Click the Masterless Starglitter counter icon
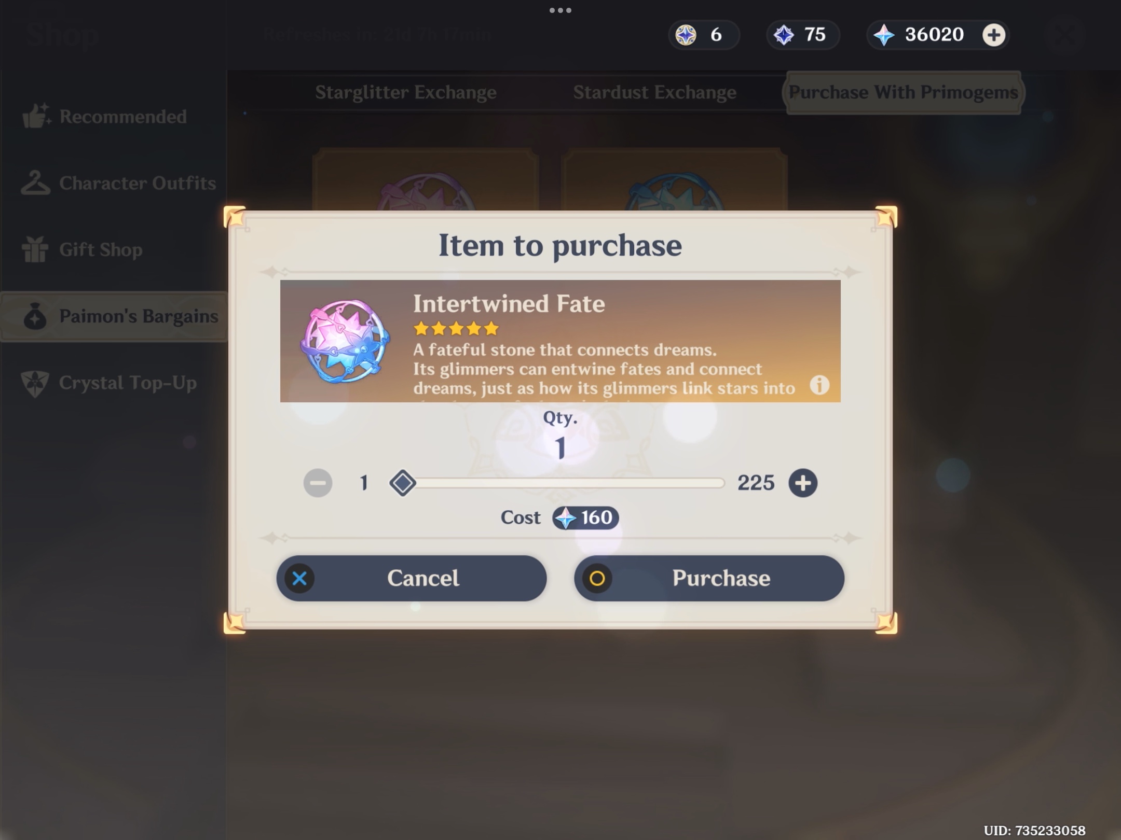Viewport: 1121px width, 840px height. coord(686,35)
